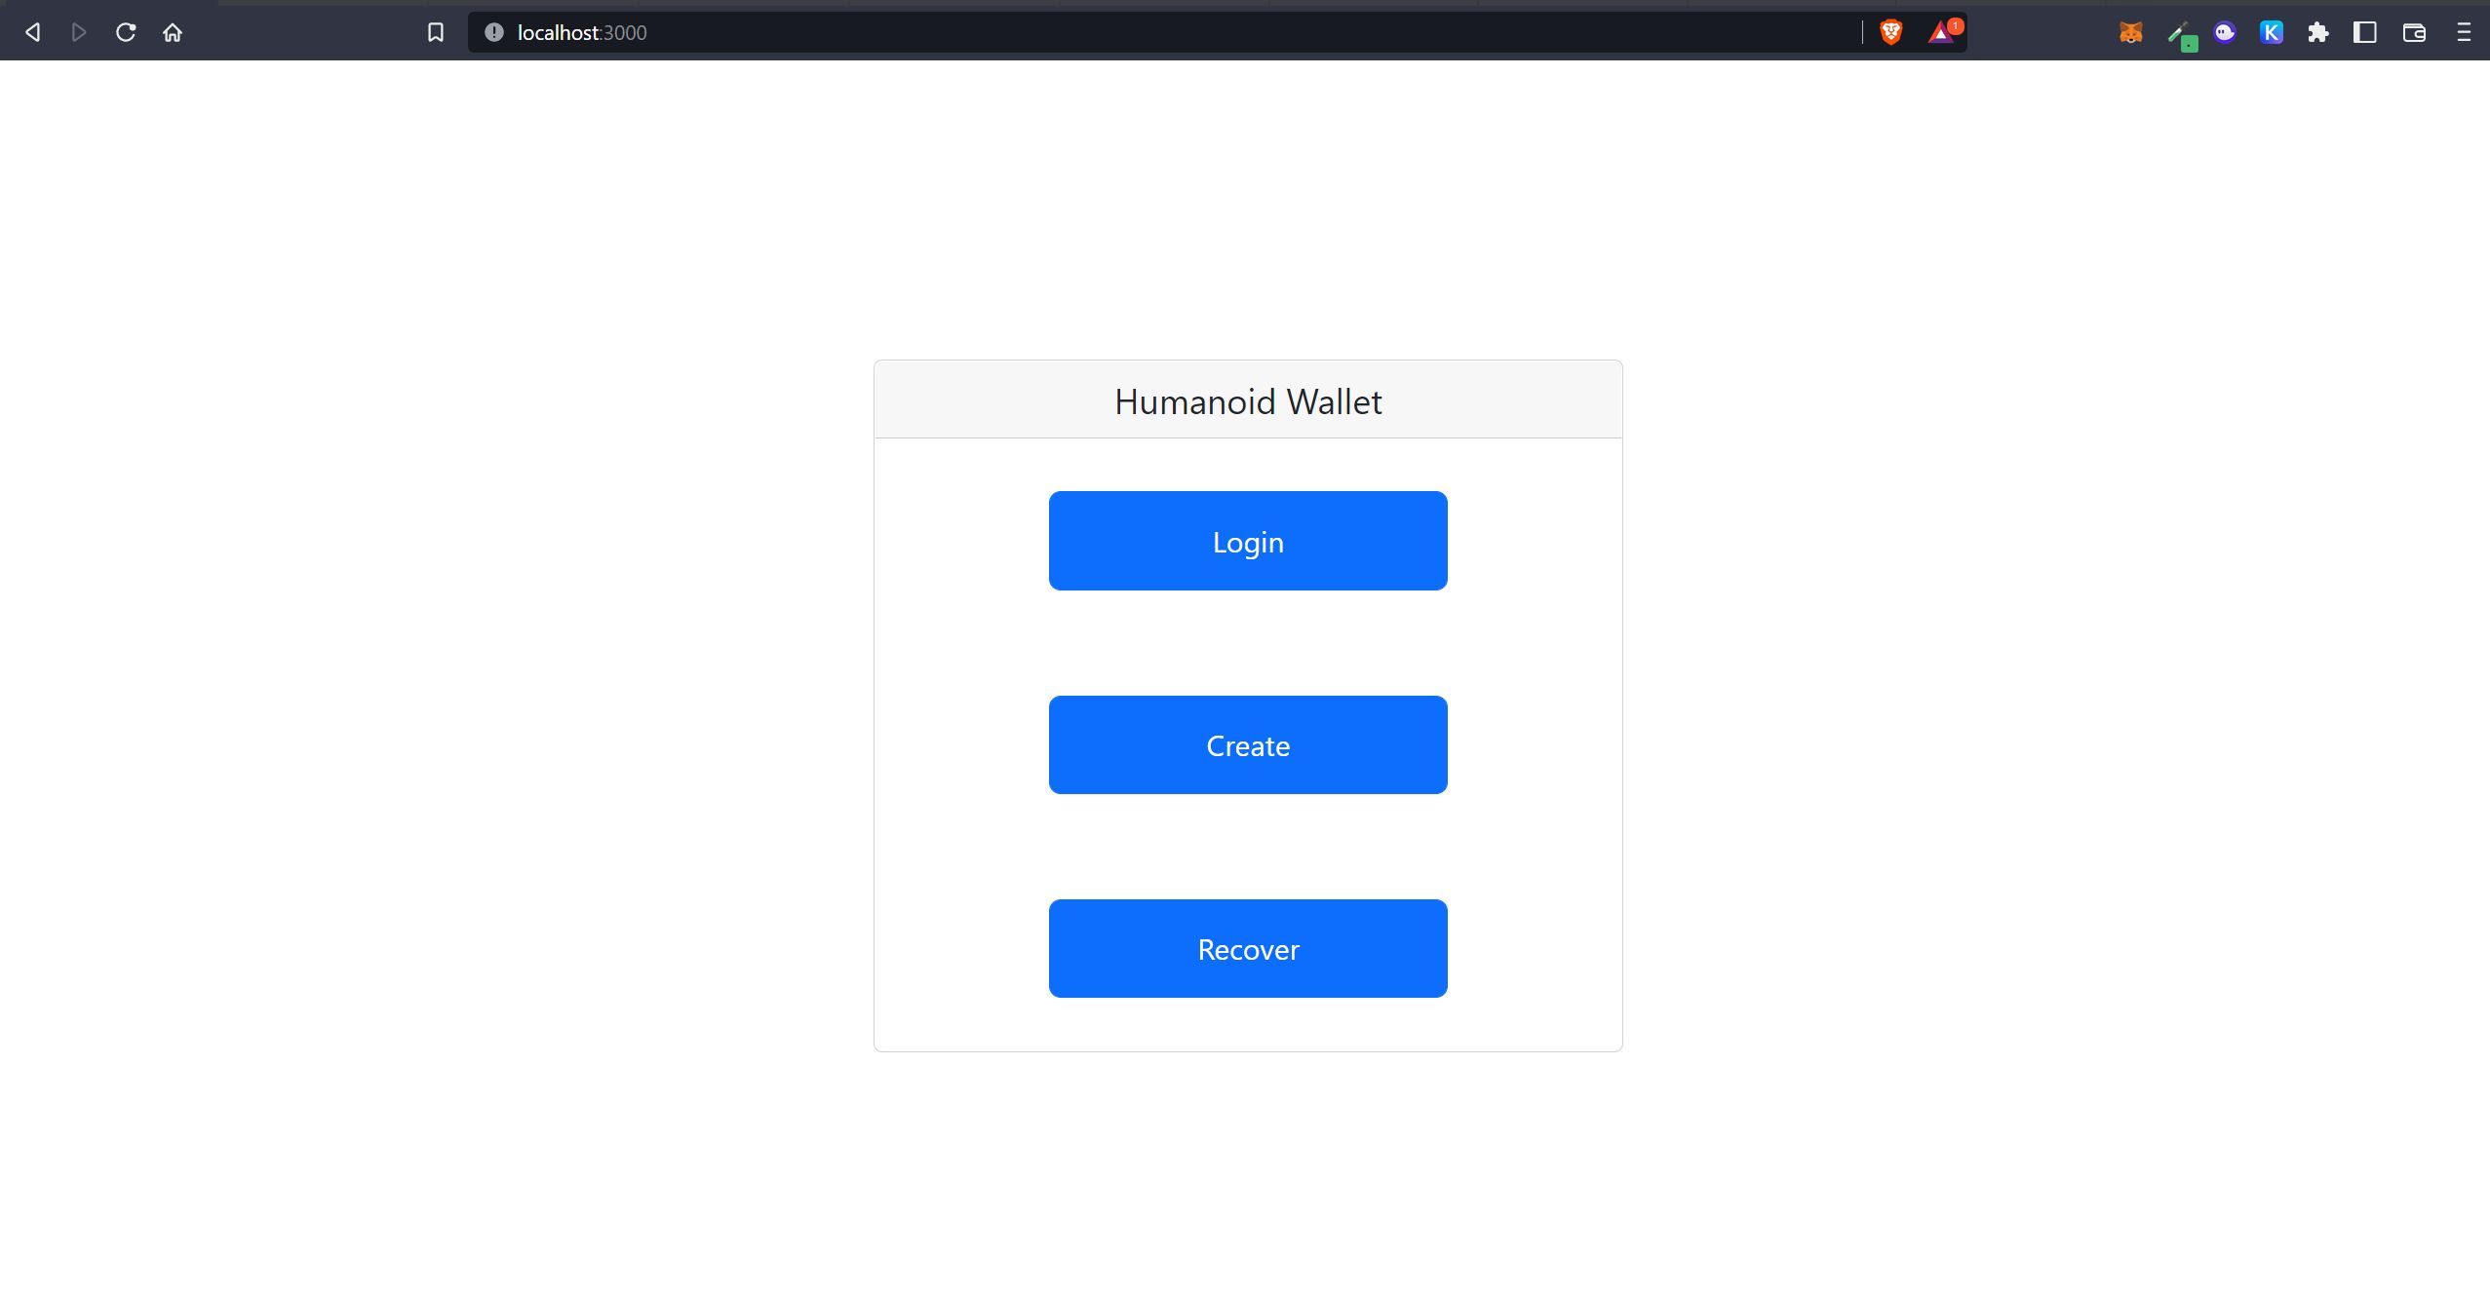Click the Login button

(1248, 541)
